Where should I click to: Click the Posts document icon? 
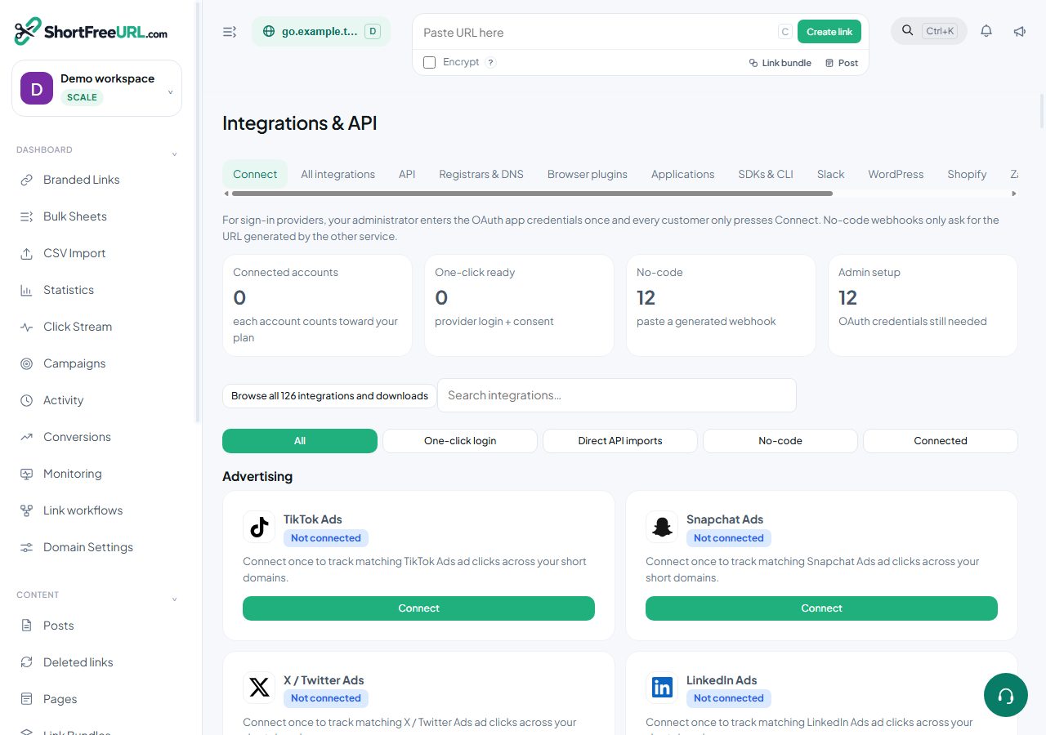coord(27,626)
